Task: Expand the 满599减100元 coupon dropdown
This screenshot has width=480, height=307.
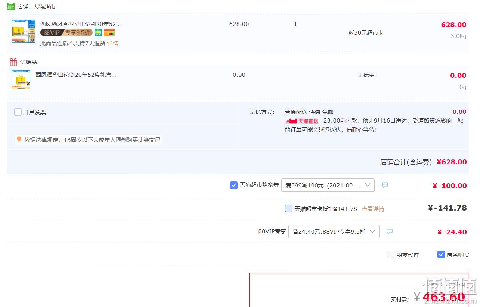Action: [x=328, y=185]
